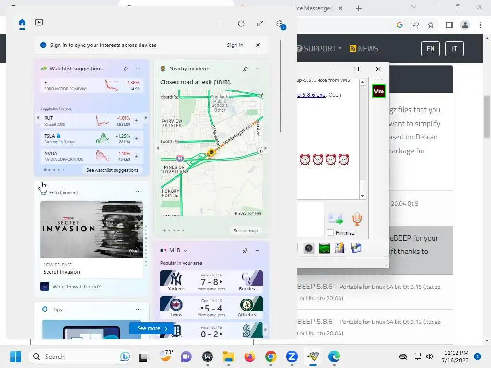Viewport: 491px width, 368px height.
Task: Open the Secret Invasion thumbnail
Action: [92, 230]
